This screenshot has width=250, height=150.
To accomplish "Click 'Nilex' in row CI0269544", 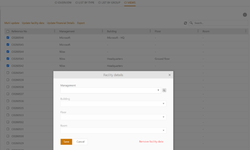I will (x=62, y=52).
